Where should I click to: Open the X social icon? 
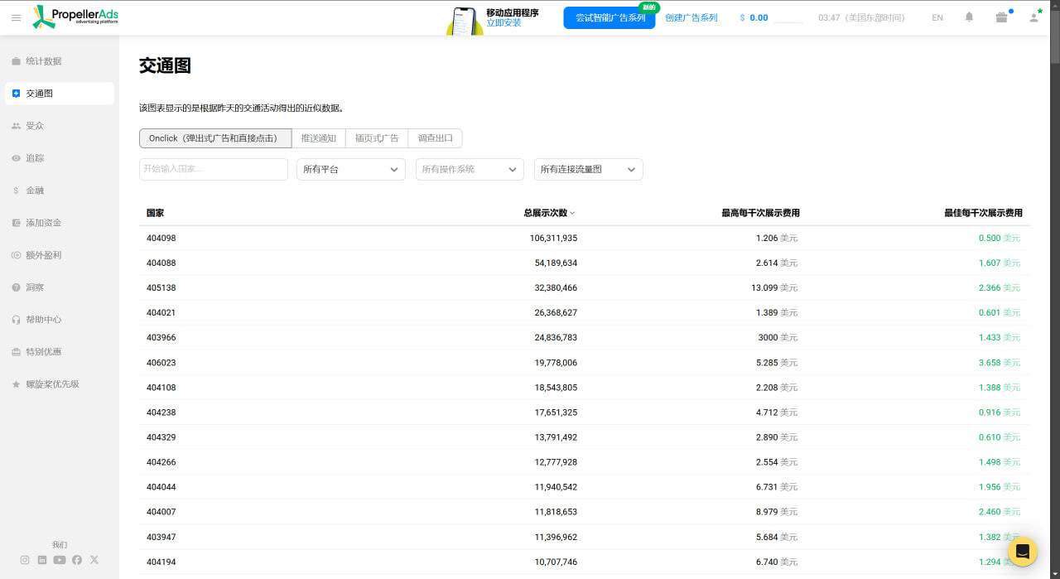[94, 560]
